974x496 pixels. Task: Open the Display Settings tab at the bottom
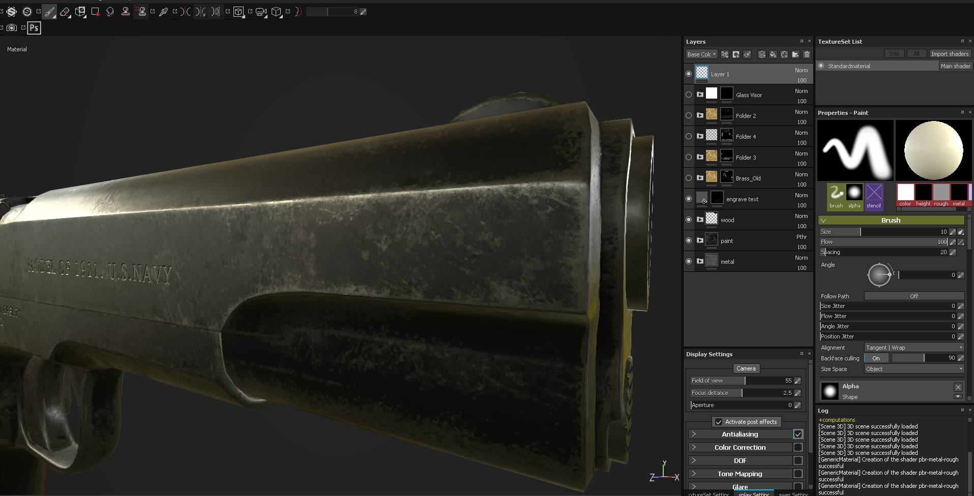tap(754, 493)
